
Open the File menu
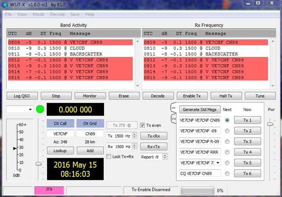tap(9, 14)
